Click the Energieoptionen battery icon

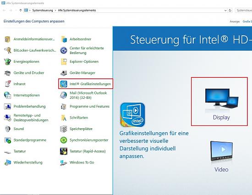click(7, 62)
